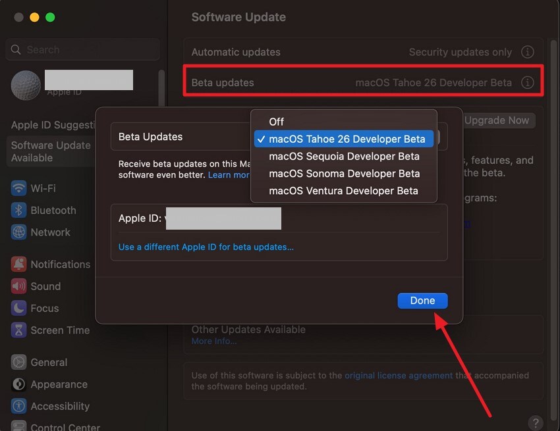Screen dimensions: 560x431
Task: Click the Done button
Action: (422, 300)
